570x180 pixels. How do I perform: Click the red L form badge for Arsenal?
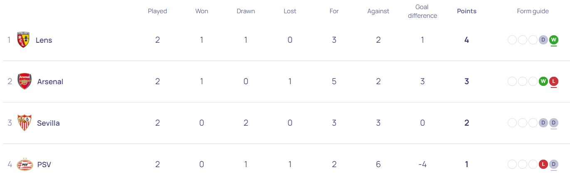click(x=553, y=82)
